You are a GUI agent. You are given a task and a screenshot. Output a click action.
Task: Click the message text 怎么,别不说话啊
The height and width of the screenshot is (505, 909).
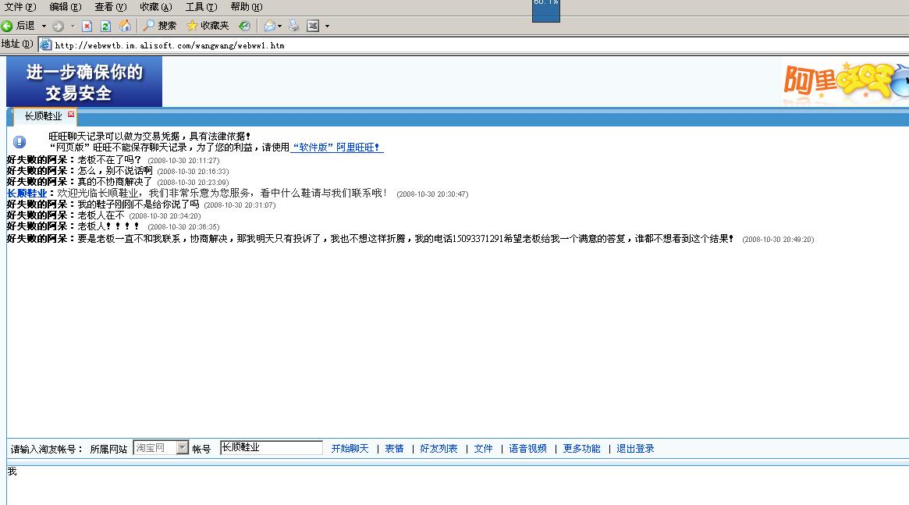pyautogui.click(x=115, y=170)
